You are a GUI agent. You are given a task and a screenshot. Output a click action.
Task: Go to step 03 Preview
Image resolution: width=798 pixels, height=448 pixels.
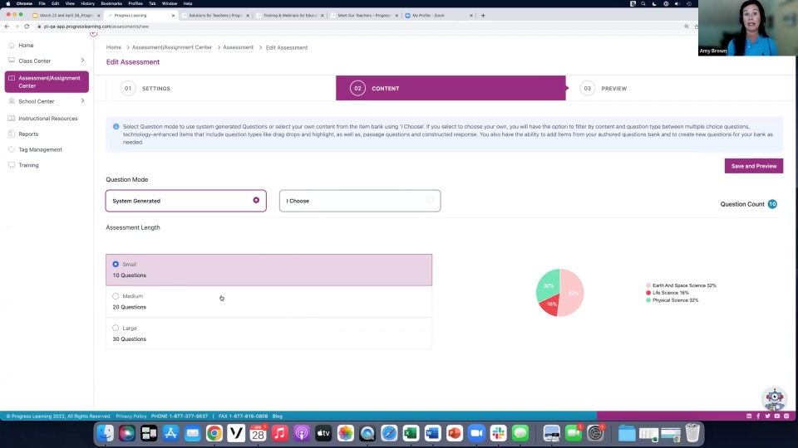click(681, 89)
